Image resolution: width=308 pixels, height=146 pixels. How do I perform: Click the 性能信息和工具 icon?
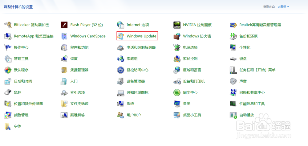click(233, 103)
